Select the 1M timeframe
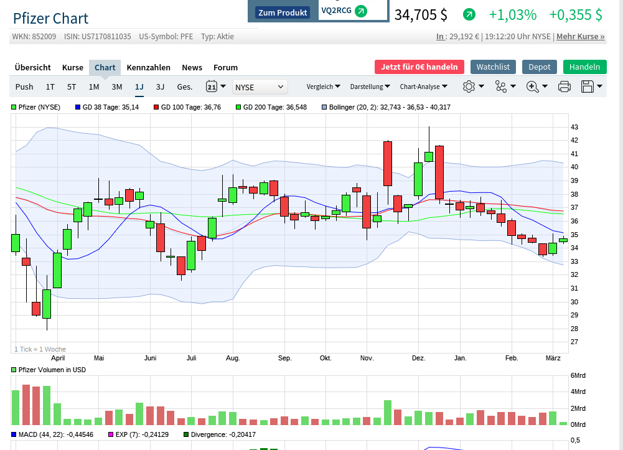Image resolution: width=623 pixels, height=450 pixels. point(94,87)
